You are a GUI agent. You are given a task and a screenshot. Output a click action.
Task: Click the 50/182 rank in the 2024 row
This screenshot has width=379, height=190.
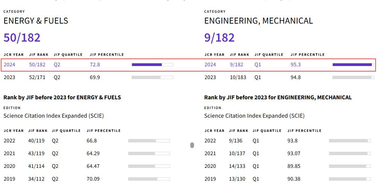[37, 64]
